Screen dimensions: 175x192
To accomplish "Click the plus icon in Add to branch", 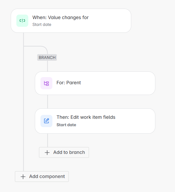I will tap(47, 153).
